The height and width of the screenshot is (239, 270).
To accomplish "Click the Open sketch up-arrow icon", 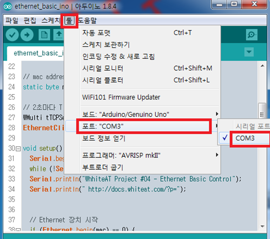I will click(59, 35).
